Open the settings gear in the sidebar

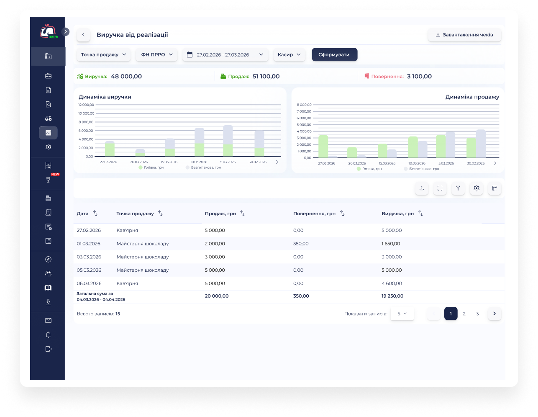tap(48, 147)
